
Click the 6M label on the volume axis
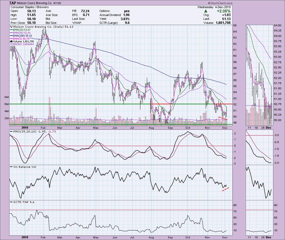pos(7,104)
